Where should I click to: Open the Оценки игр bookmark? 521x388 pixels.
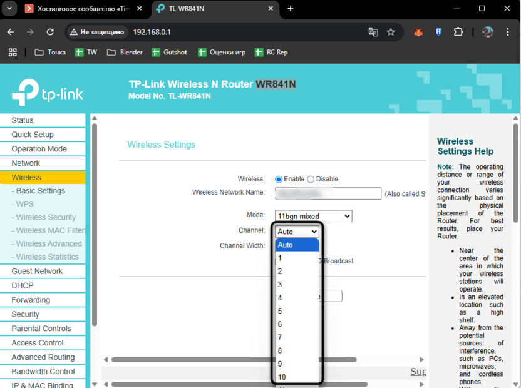tap(222, 52)
